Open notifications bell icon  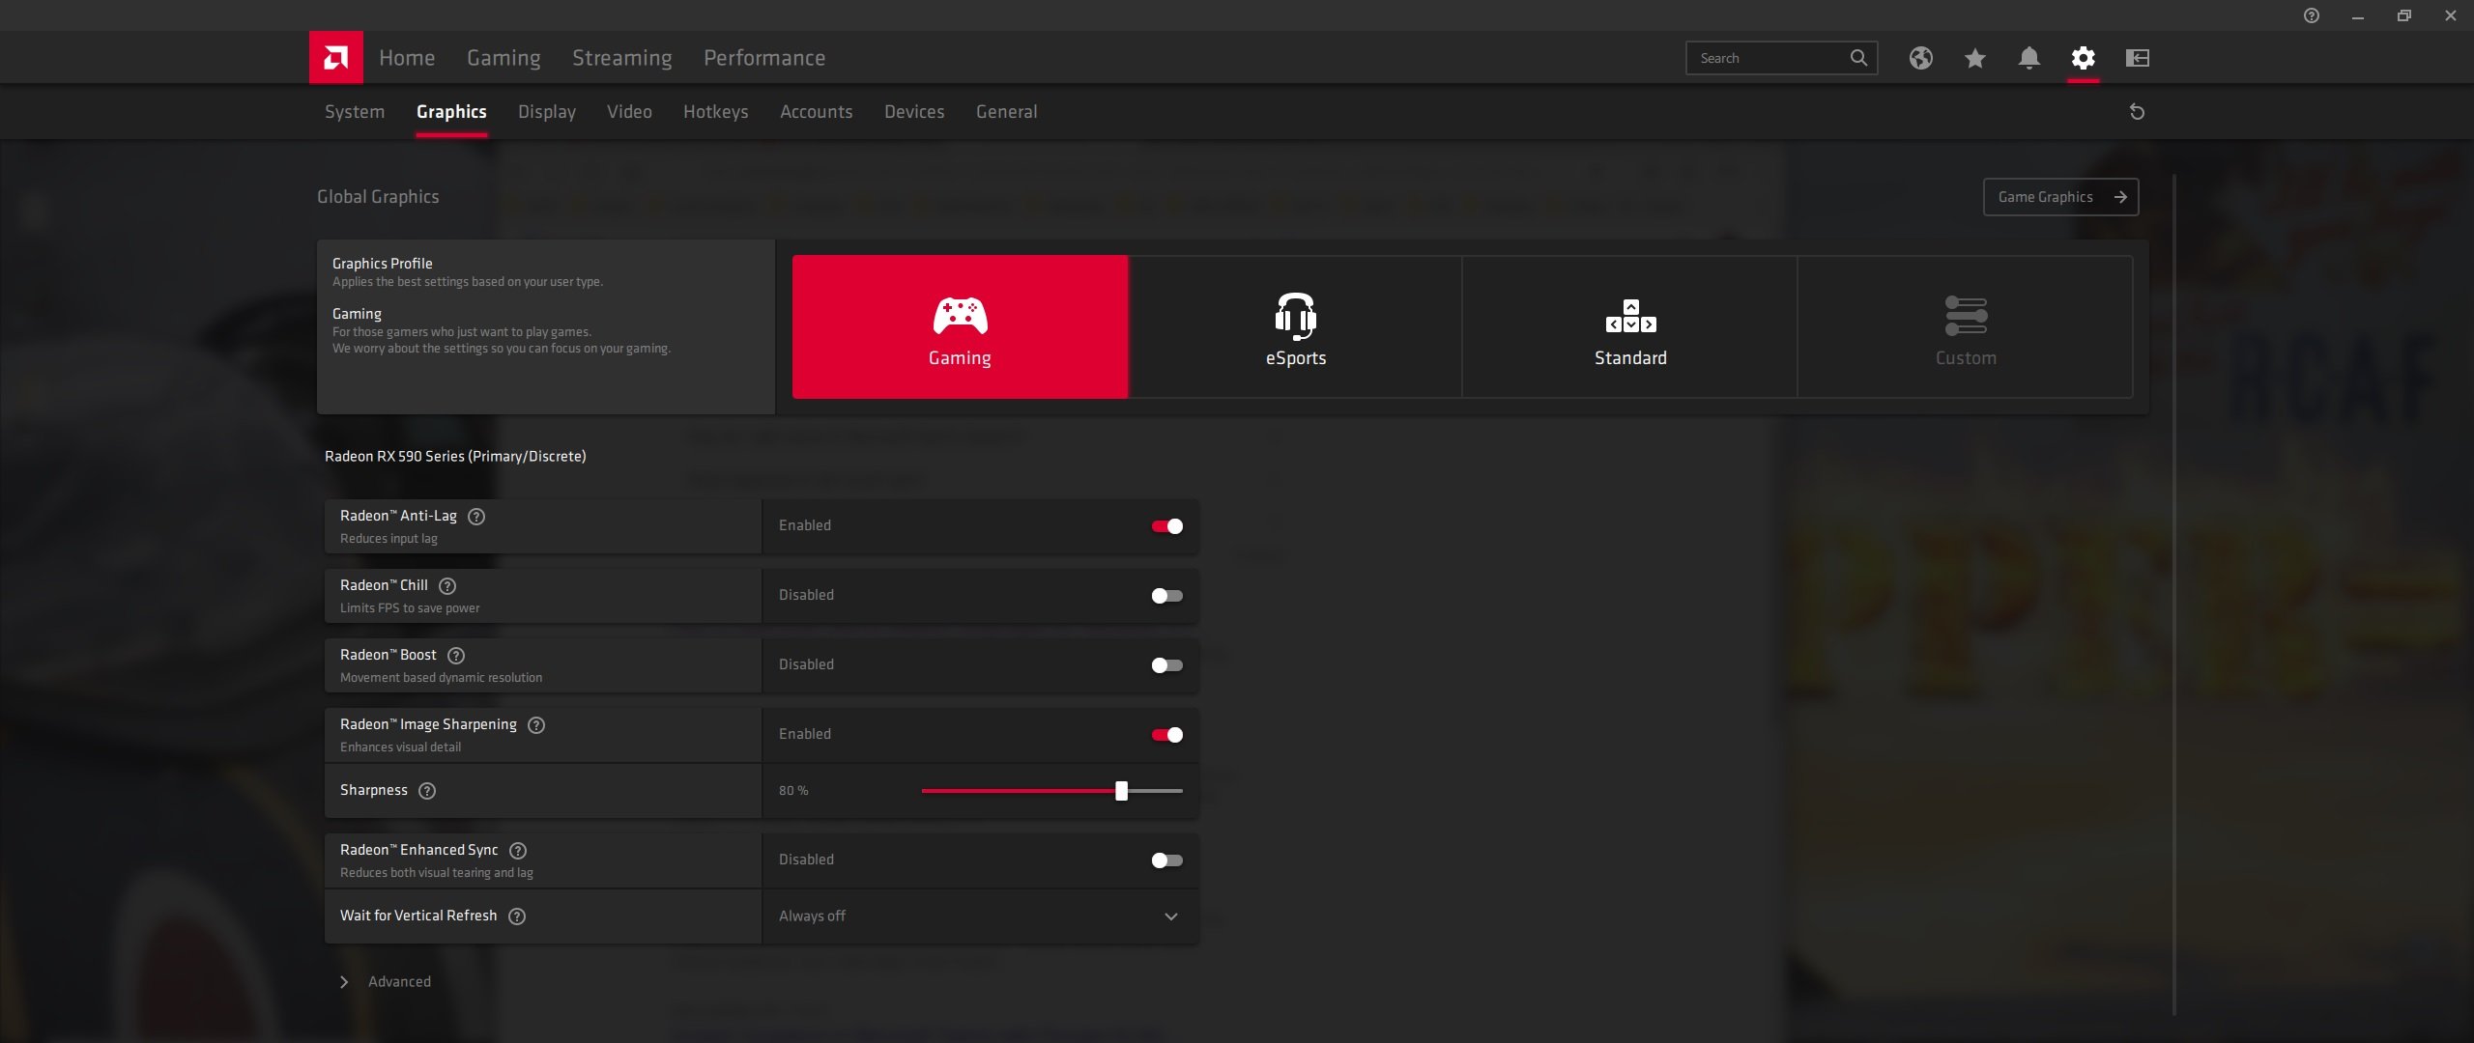(x=2028, y=58)
